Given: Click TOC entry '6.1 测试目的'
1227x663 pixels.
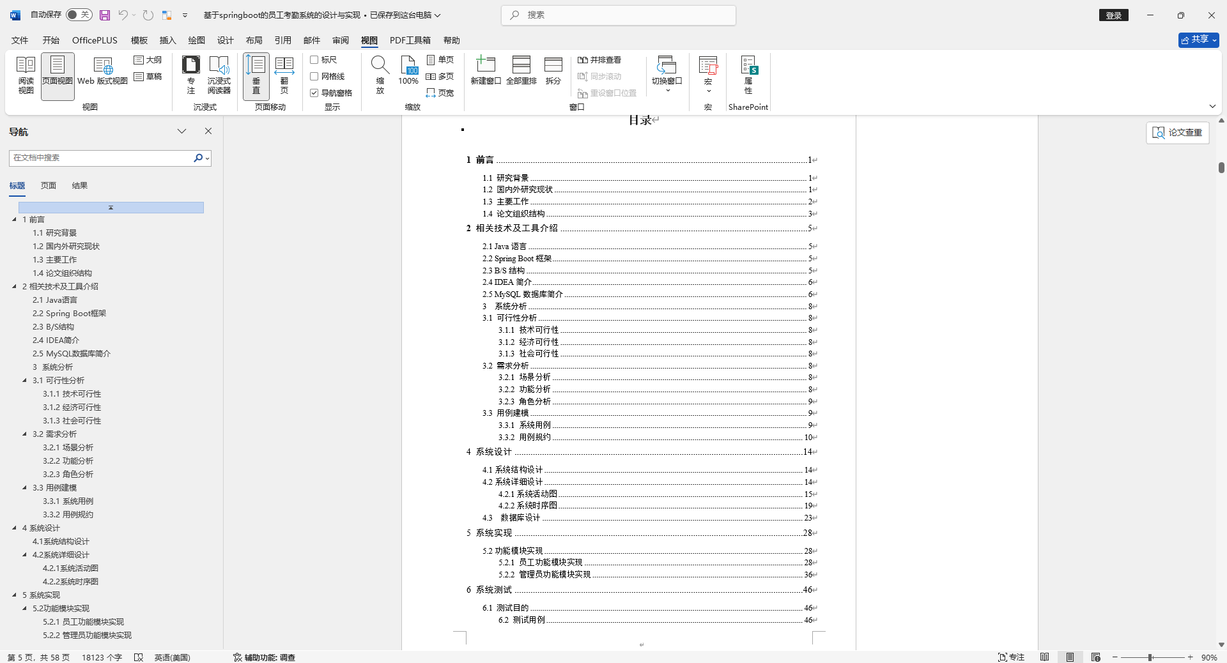Looking at the screenshot, I should [x=647, y=607].
